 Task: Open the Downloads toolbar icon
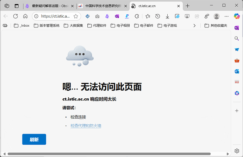167,16
